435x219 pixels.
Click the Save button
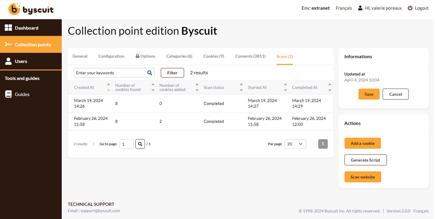click(x=369, y=94)
